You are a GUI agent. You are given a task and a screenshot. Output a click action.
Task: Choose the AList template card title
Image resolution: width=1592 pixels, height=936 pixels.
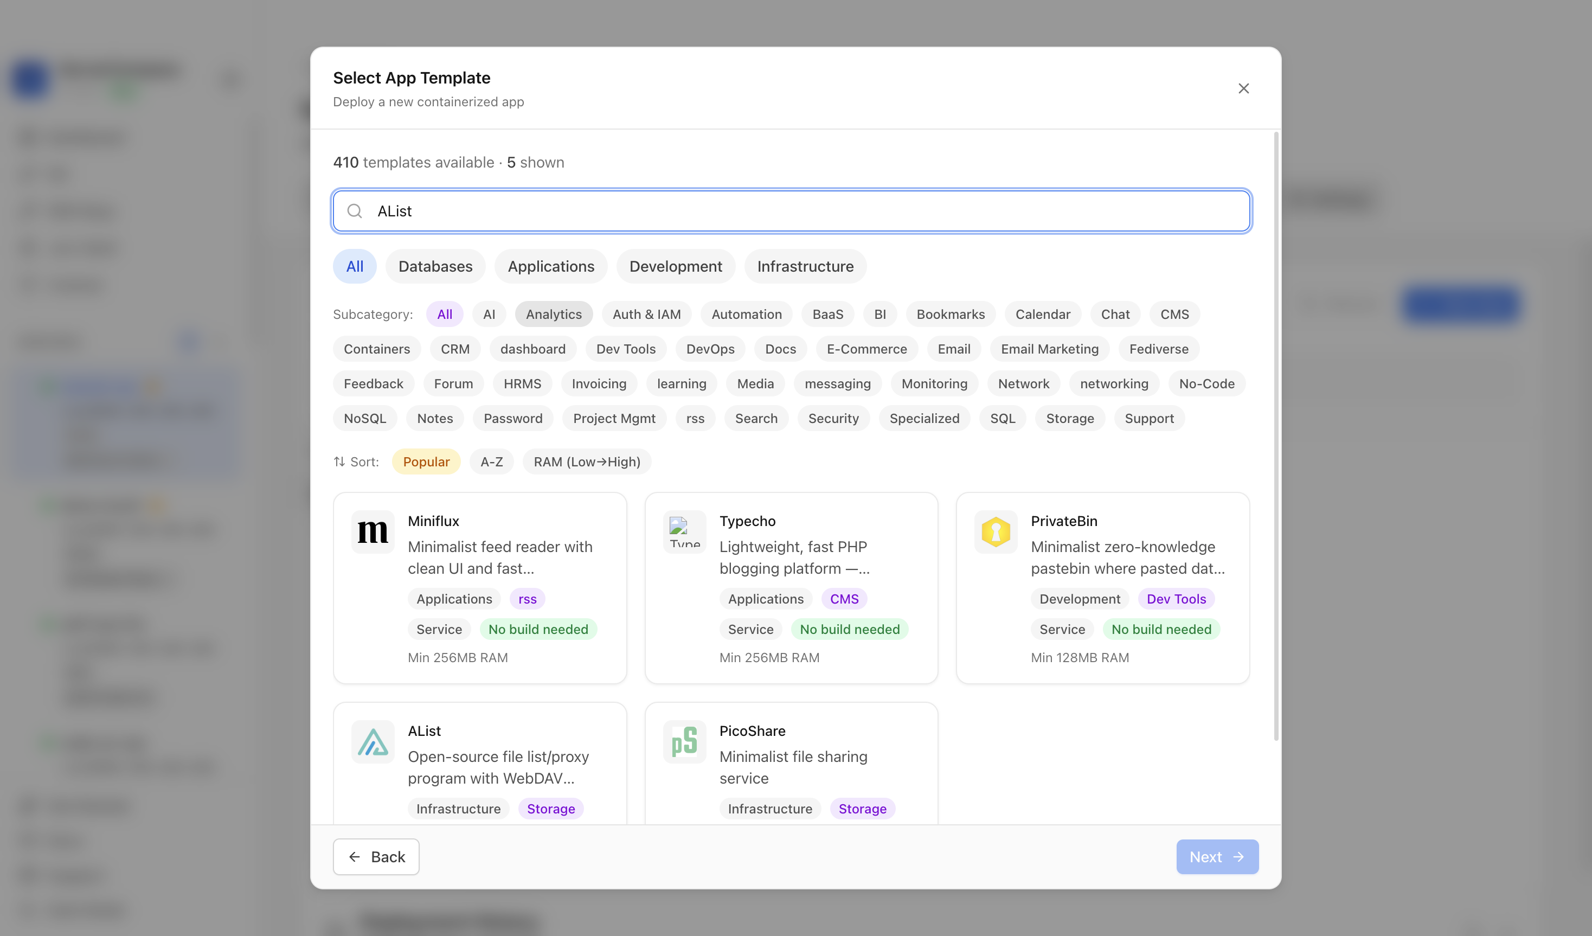click(425, 731)
